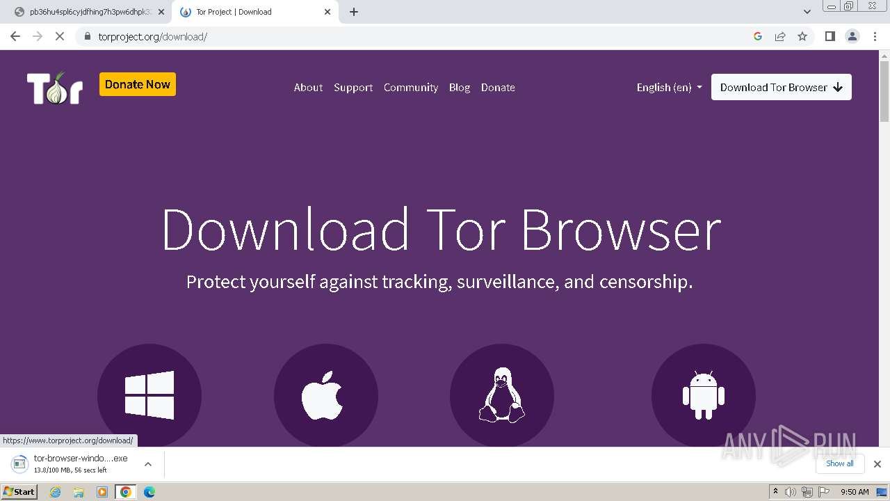Image resolution: width=890 pixels, height=501 pixels.
Task: Close the downloads bar
Action: click(x=877, y=464)
